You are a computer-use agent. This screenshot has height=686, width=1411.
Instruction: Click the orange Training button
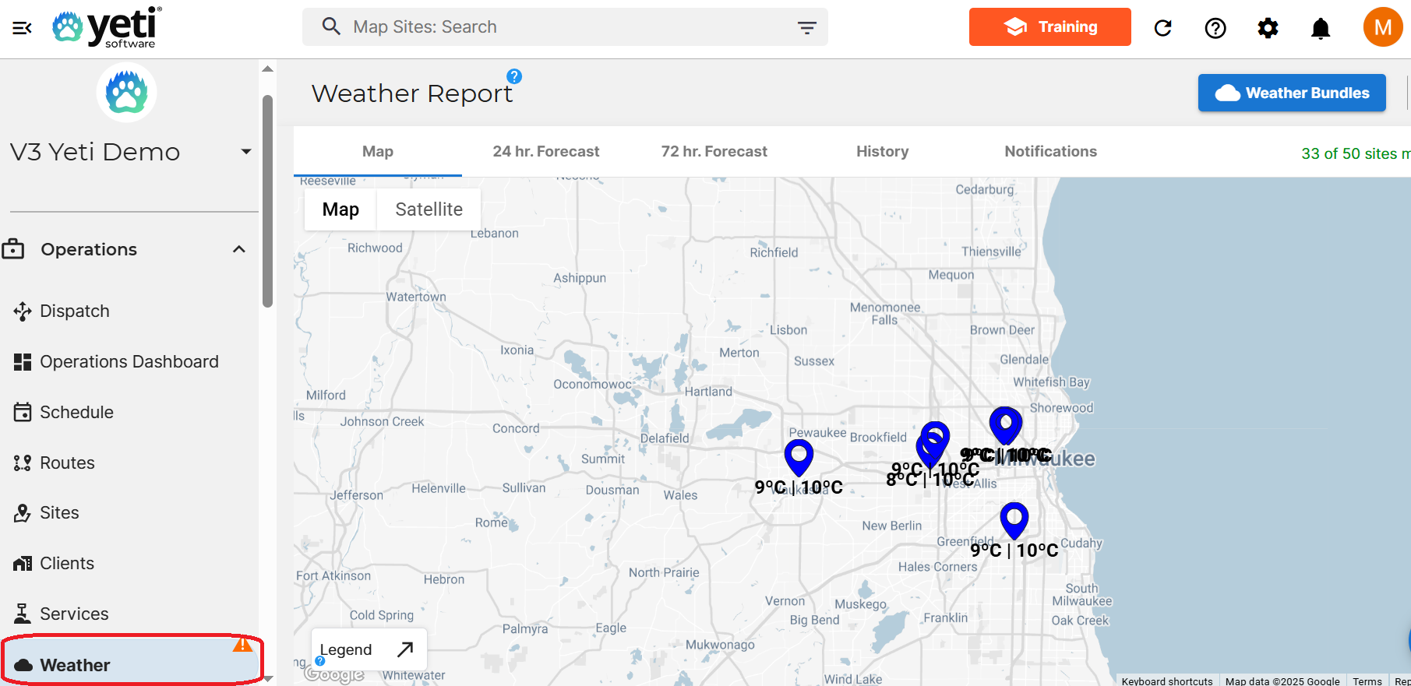coord(1049,27)
